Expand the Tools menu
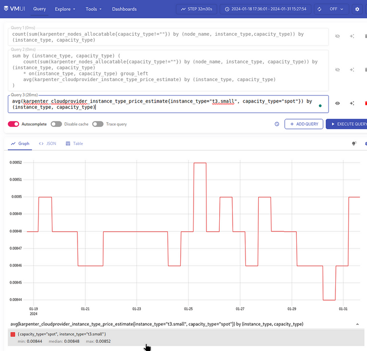367x351 pixels. coord(94,9)
